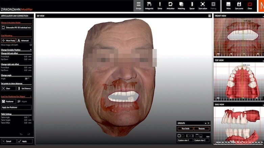
Task: Select the front view cube icon
Action: pyautogui.click(x=179, y=136)
